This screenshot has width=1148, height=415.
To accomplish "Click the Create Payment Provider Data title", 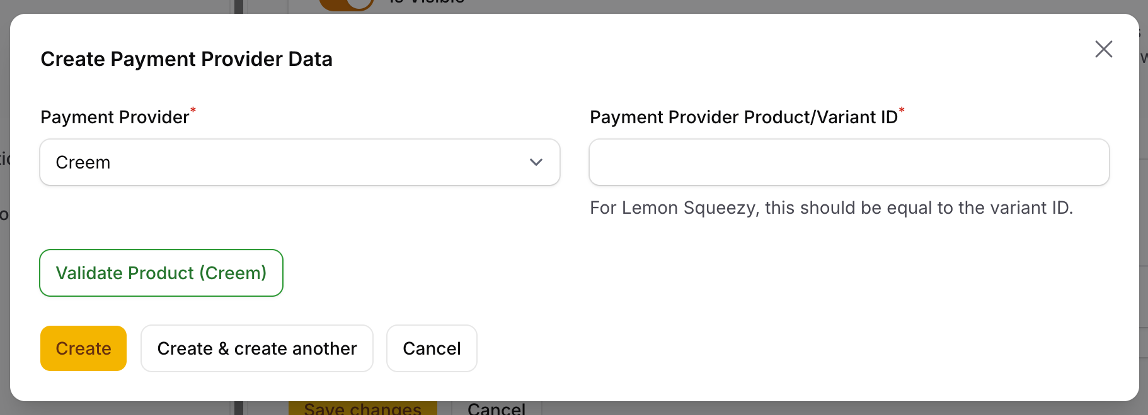I will [x=187, y=58].
